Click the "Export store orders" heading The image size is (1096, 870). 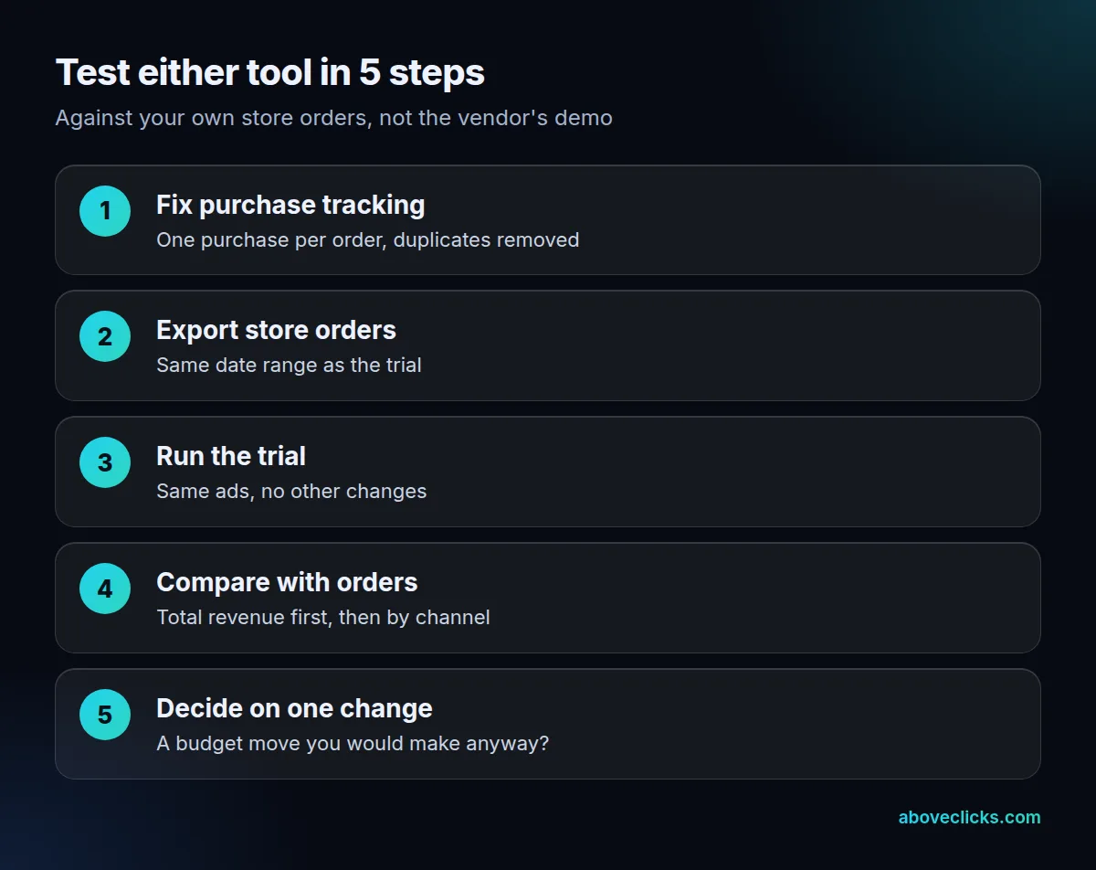point(276,330)
